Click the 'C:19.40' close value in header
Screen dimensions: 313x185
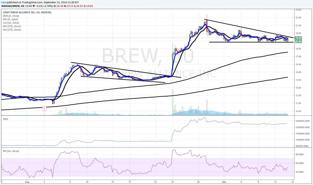[88, 6]
